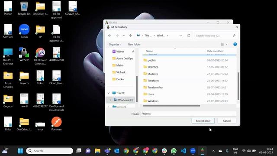Viewport: 277px width, 156px height.
Task: Sort by the Name column header
Action: (x=149, y=51)
